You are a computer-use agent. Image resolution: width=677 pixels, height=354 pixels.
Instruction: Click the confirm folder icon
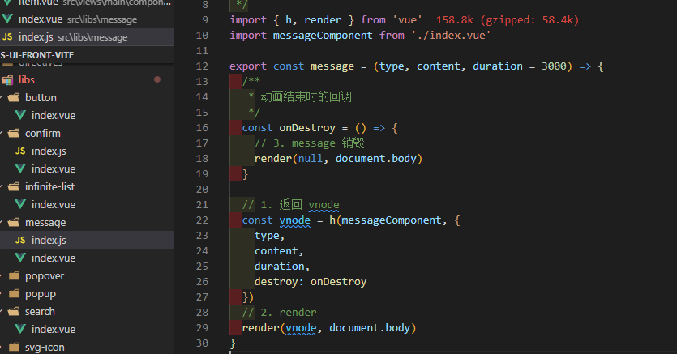(14, 133)
